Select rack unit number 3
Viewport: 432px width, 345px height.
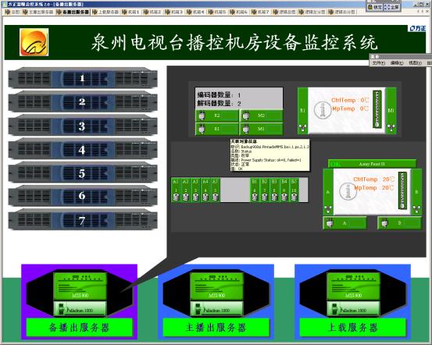83,126
